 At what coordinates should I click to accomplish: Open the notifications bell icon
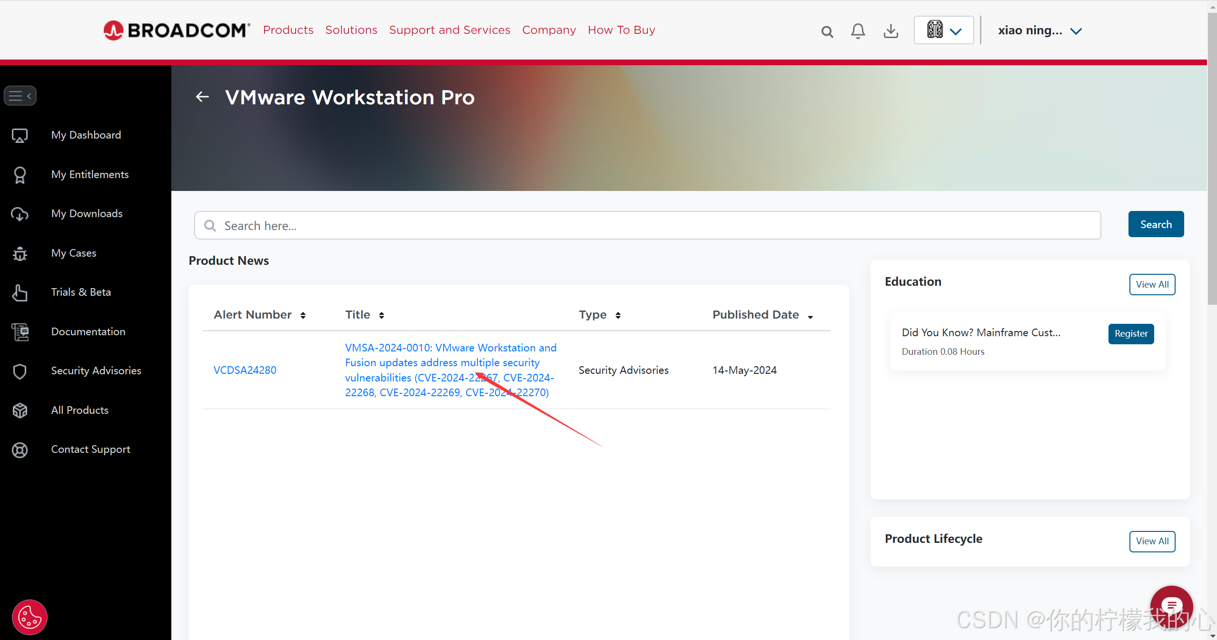[858, 31]
